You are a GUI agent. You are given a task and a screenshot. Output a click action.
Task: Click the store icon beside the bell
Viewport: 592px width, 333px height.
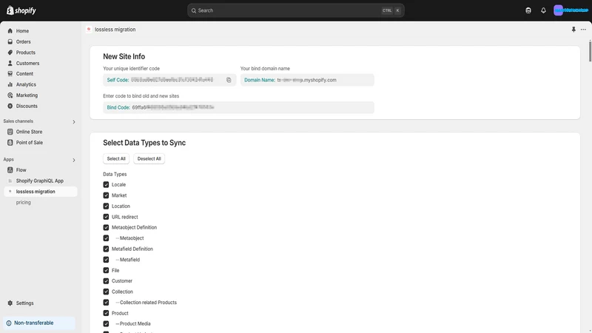pos(528,10)
